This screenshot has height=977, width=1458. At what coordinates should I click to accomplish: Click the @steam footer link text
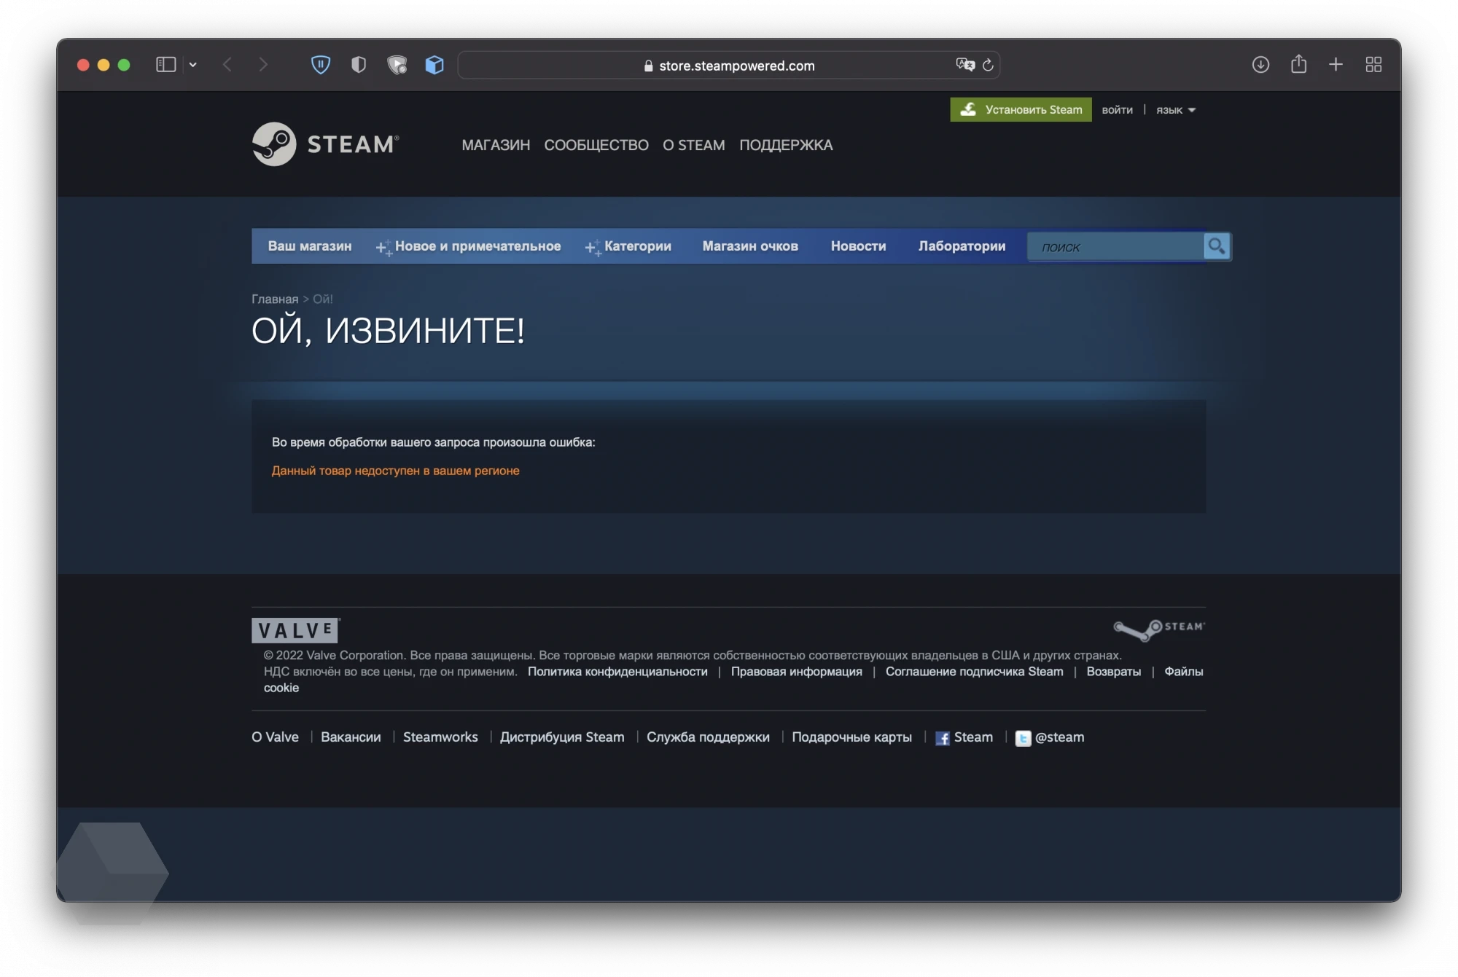coord(1060,737)
